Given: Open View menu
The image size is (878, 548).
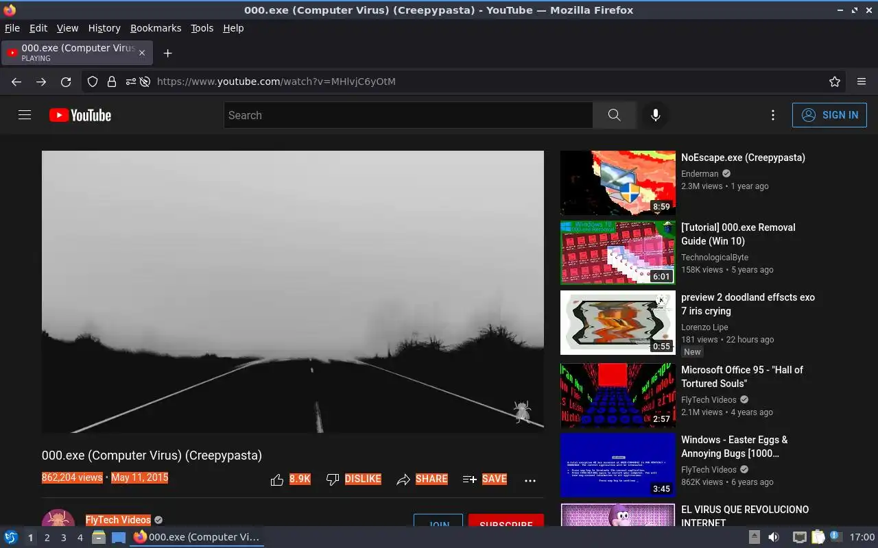Looking at the screenshot, I should pos(67,28).
